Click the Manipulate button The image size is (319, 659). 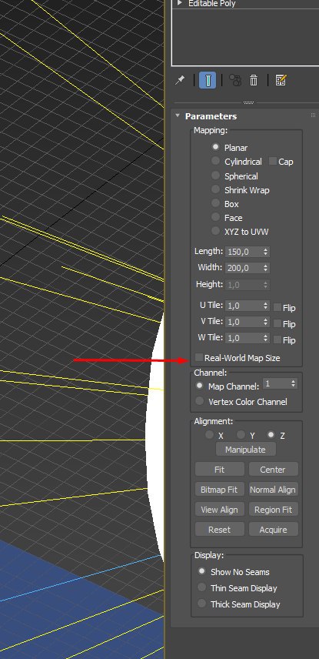pyautogui.click(x=246, y=450)
